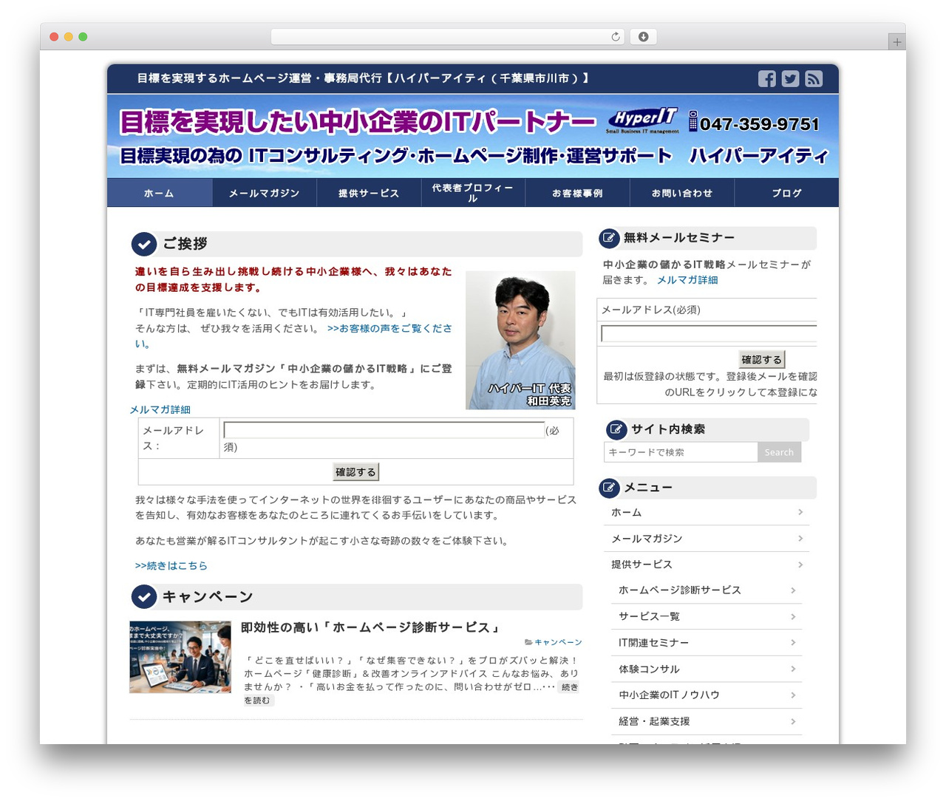The image size is (946, 801).
Task: Click the キーワードで検索 search field
Action: click(681, 452)
